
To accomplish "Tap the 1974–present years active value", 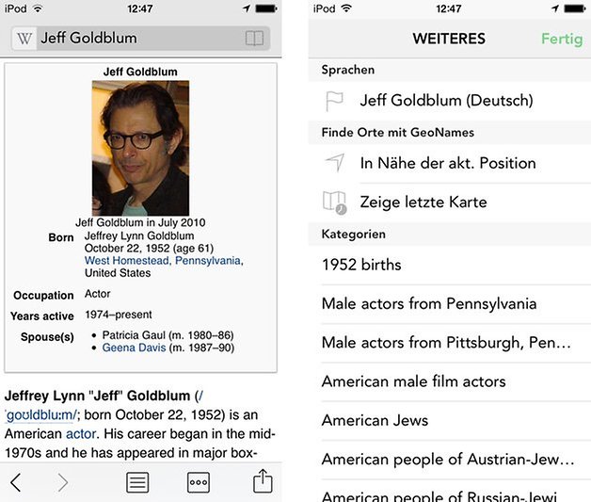I will coord(119,315).
